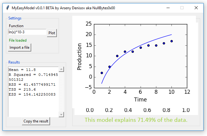Click the Results scrollbar down arrow
This screenshot has width=207, height=136.
coord(61,114)
